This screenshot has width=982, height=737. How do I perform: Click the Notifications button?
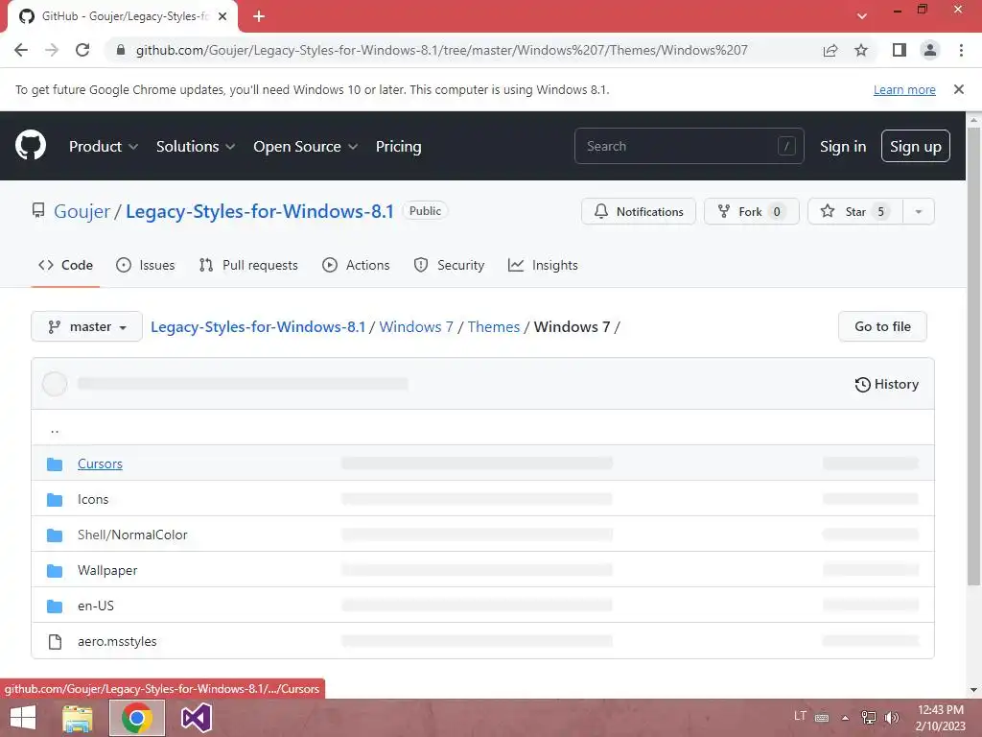click(638, 211)
